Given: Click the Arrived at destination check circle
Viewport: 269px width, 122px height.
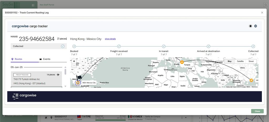Looking at the screenshot, I should [x=209, y=46].
